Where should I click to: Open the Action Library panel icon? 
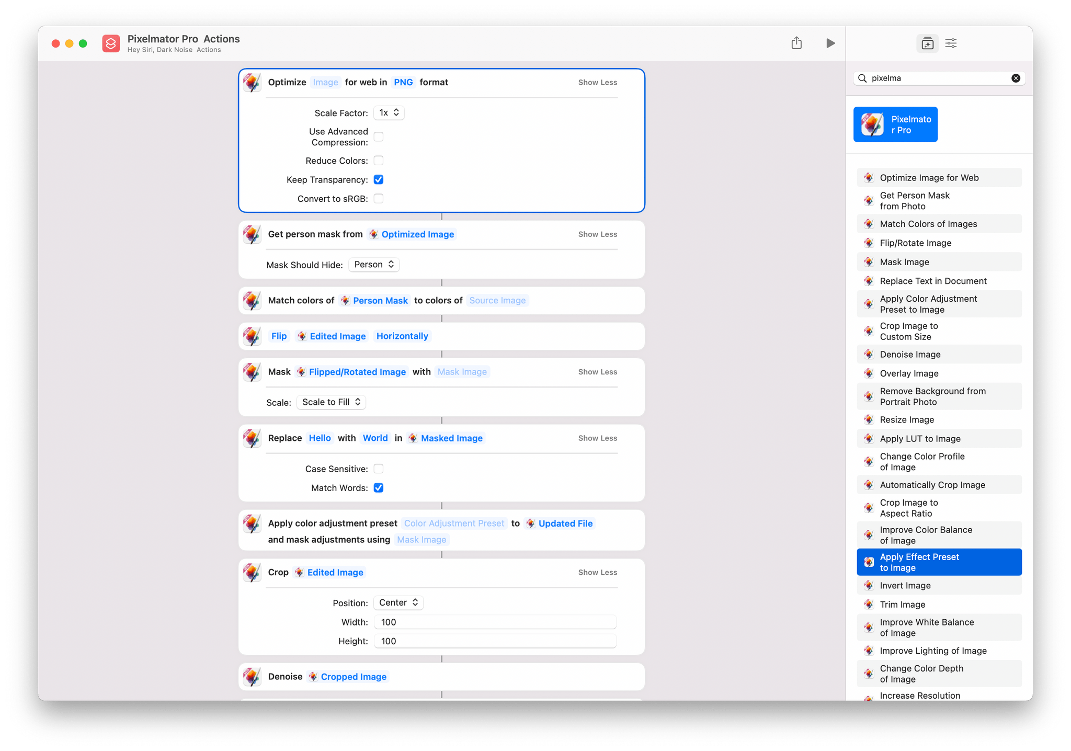[x=927, y=43]
